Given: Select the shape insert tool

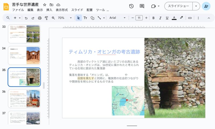Looking at the screenshot, I should (x=92, y=18).
